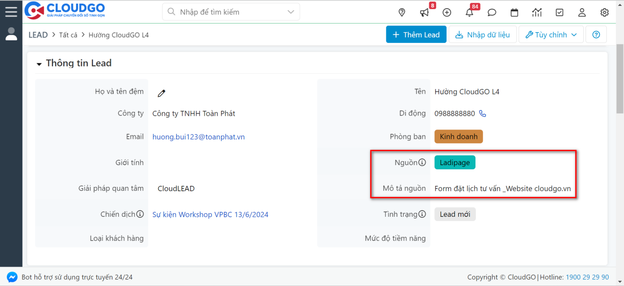Open the chat messages icon
624x286 pixels.
pyautogui.click(x=491, y=12)
